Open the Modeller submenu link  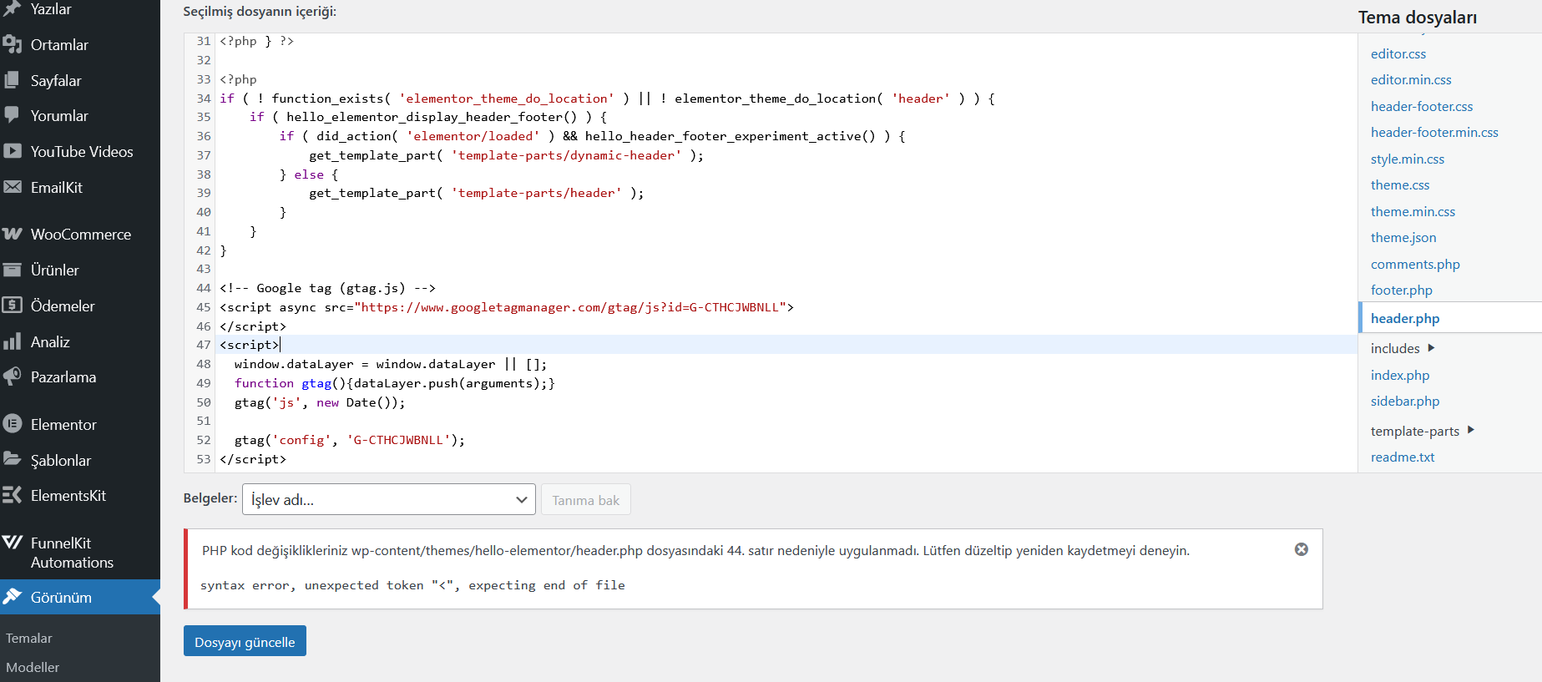coord(33,667)
